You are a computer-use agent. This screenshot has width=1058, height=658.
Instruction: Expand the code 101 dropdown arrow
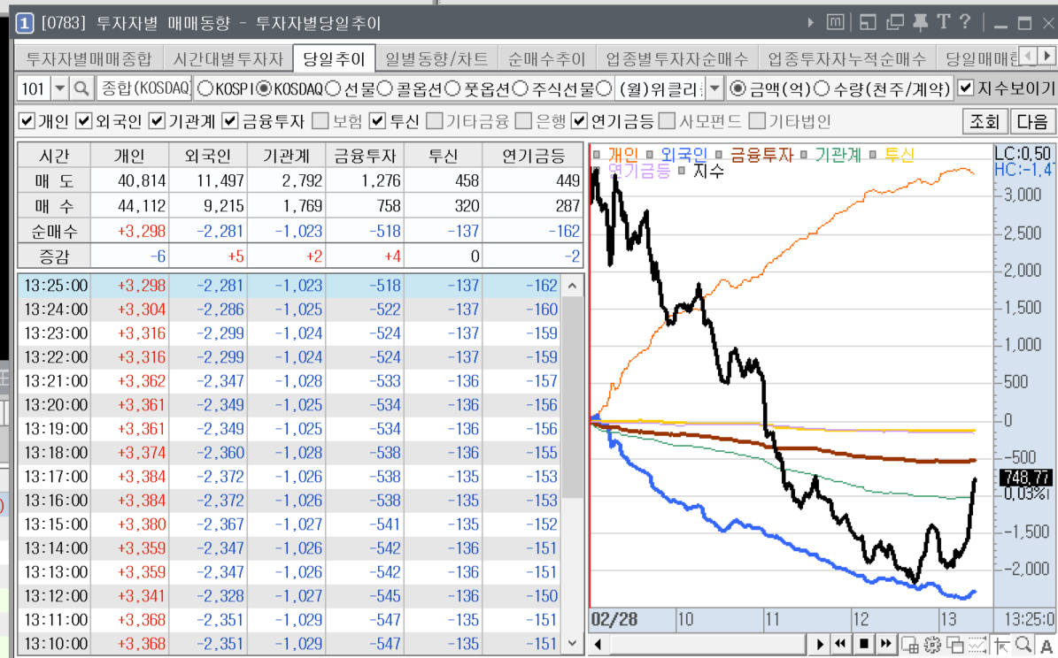[x=60, y=88]
